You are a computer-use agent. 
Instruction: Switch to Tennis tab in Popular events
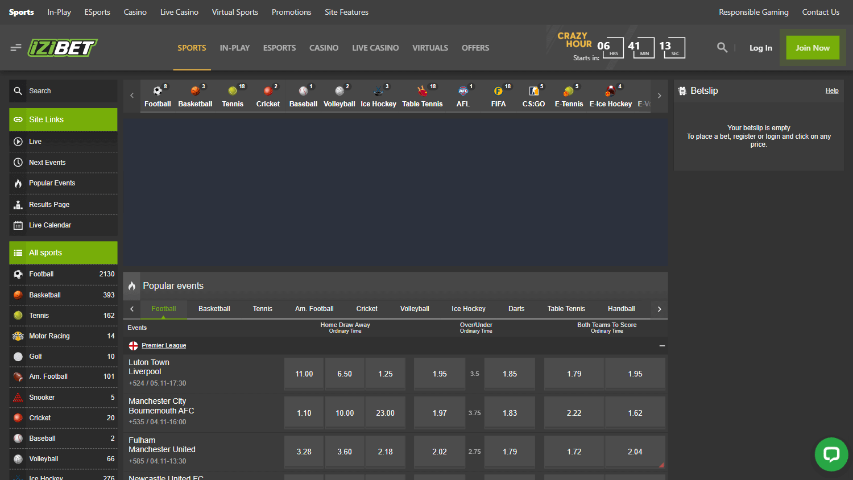tap(262, 309)
